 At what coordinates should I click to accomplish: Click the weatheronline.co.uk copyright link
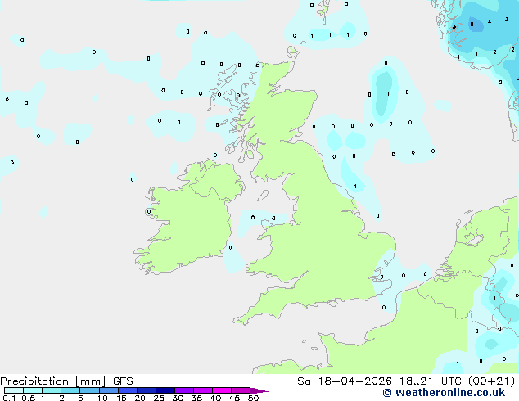pyautogui.click(x=444, y=393)
